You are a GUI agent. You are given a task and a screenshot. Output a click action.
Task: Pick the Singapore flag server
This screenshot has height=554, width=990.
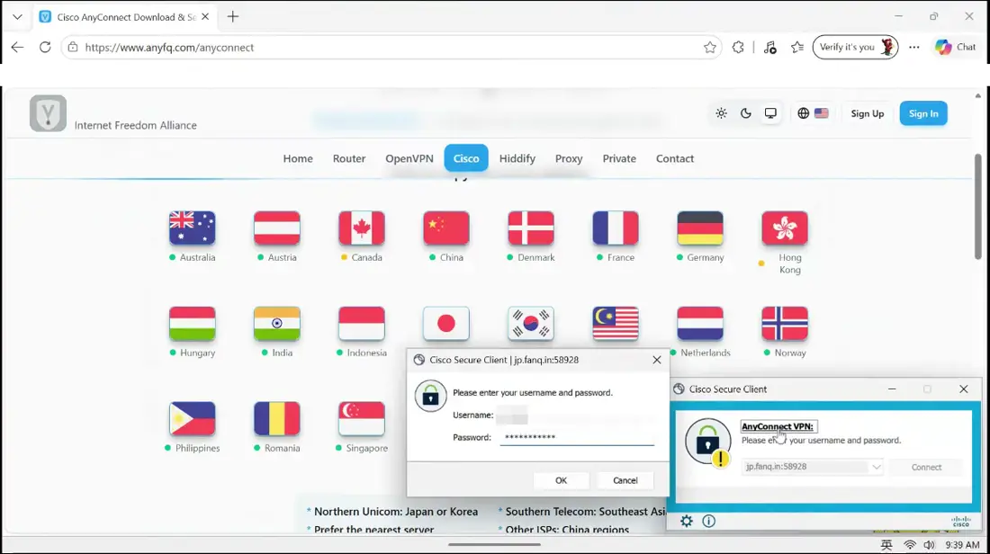(362, 418)
